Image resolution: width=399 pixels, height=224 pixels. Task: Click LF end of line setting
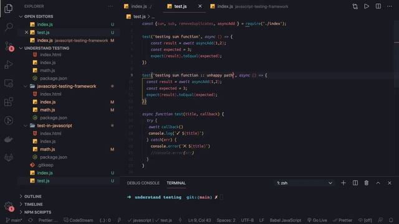(261, 220)
